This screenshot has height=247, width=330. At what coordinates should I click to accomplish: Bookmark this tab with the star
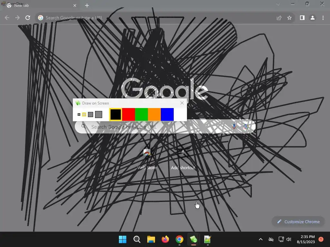289,18
